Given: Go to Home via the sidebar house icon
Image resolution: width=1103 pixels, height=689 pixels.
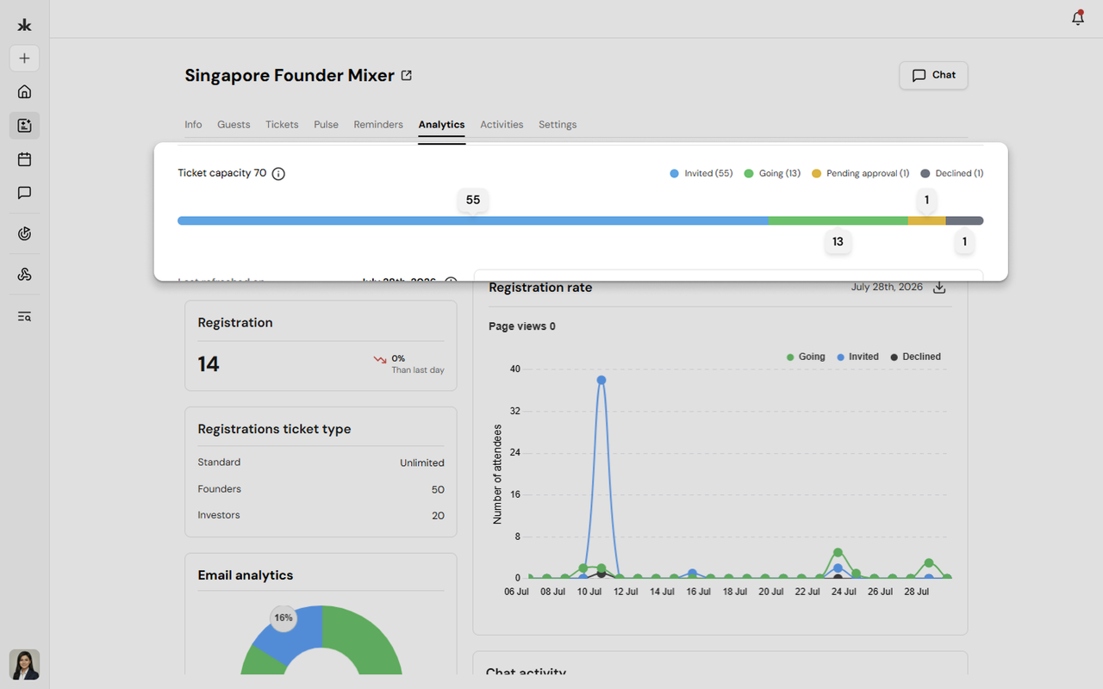Looking at the screenshot, I should [24, 92].
